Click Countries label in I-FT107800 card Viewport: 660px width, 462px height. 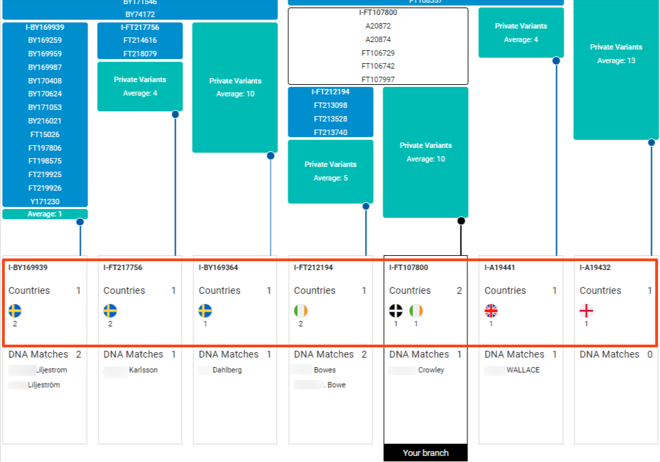point(410,290)
